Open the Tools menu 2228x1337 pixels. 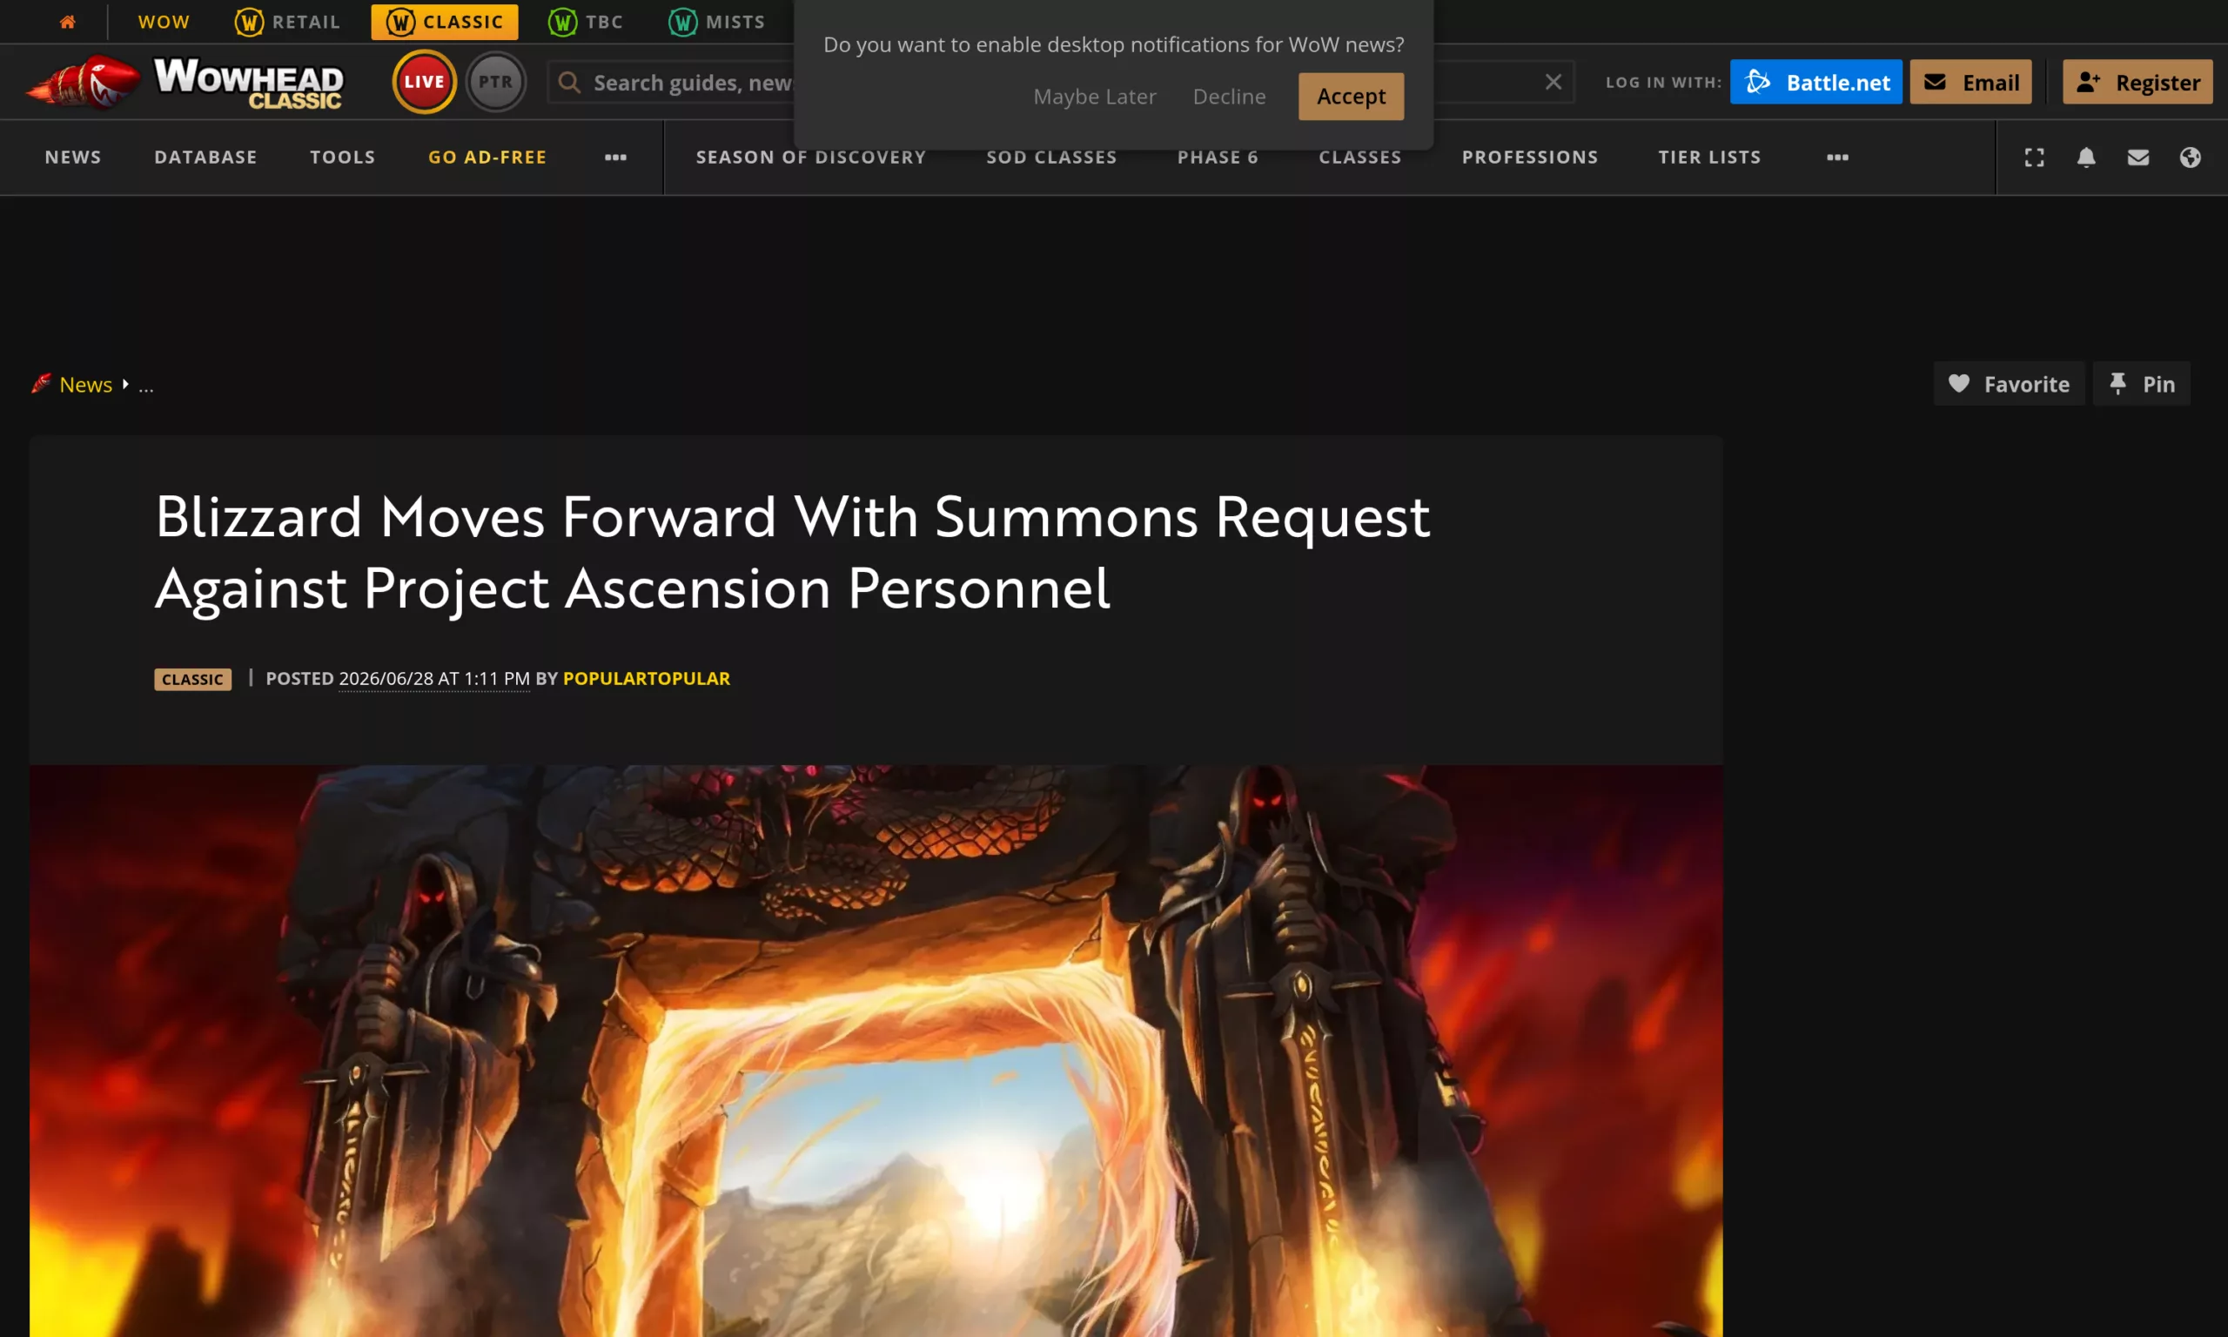[342, 157]
